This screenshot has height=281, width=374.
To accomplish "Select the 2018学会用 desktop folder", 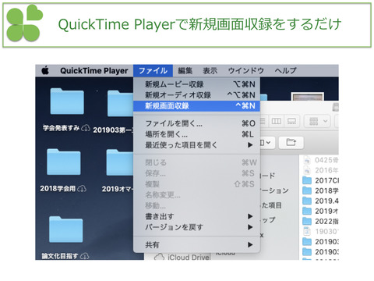I will [64, 162].
